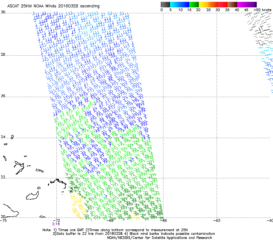
Task: Click the purple '2:16' overpass time label
Action: 56,224
